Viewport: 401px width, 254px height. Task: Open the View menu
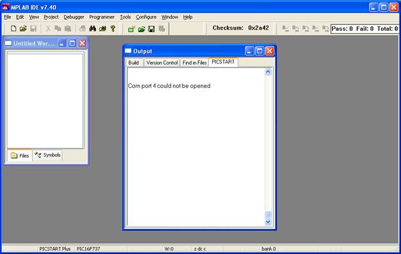click(x=34, y=17)
